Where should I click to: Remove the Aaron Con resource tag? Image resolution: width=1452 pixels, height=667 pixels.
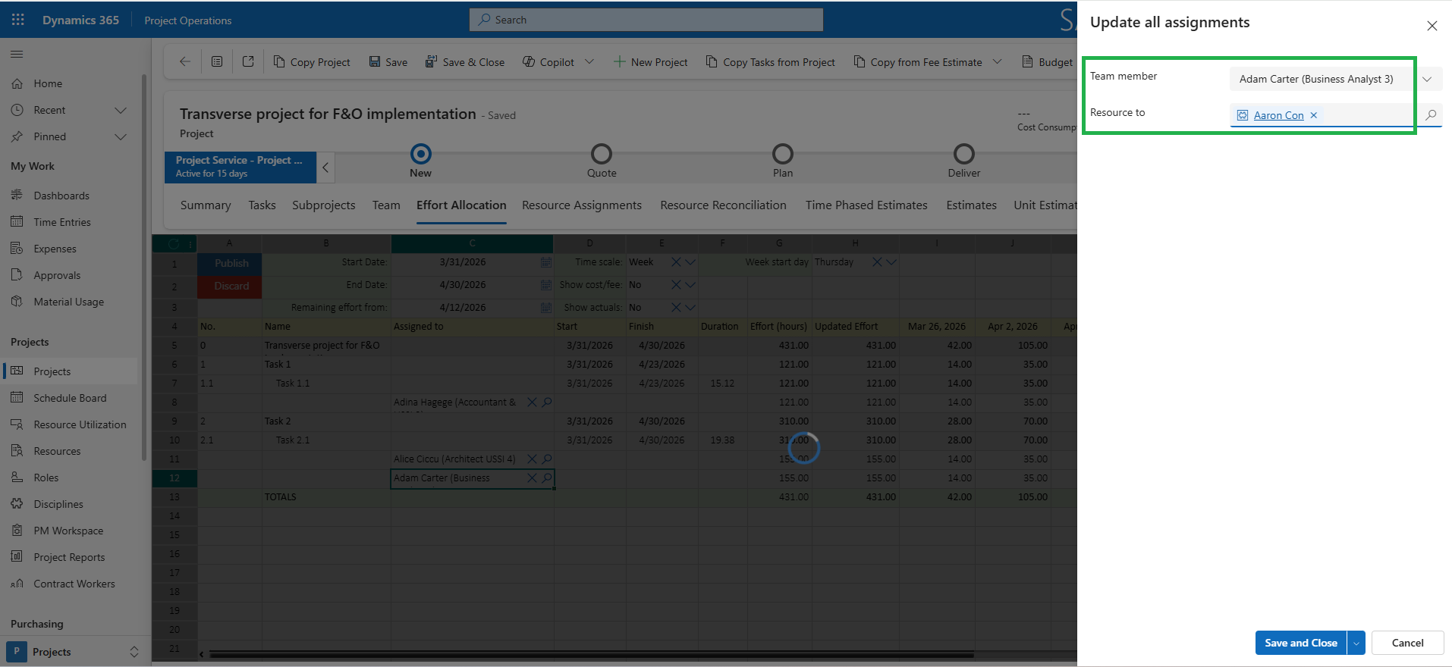tap(1314, 115)
